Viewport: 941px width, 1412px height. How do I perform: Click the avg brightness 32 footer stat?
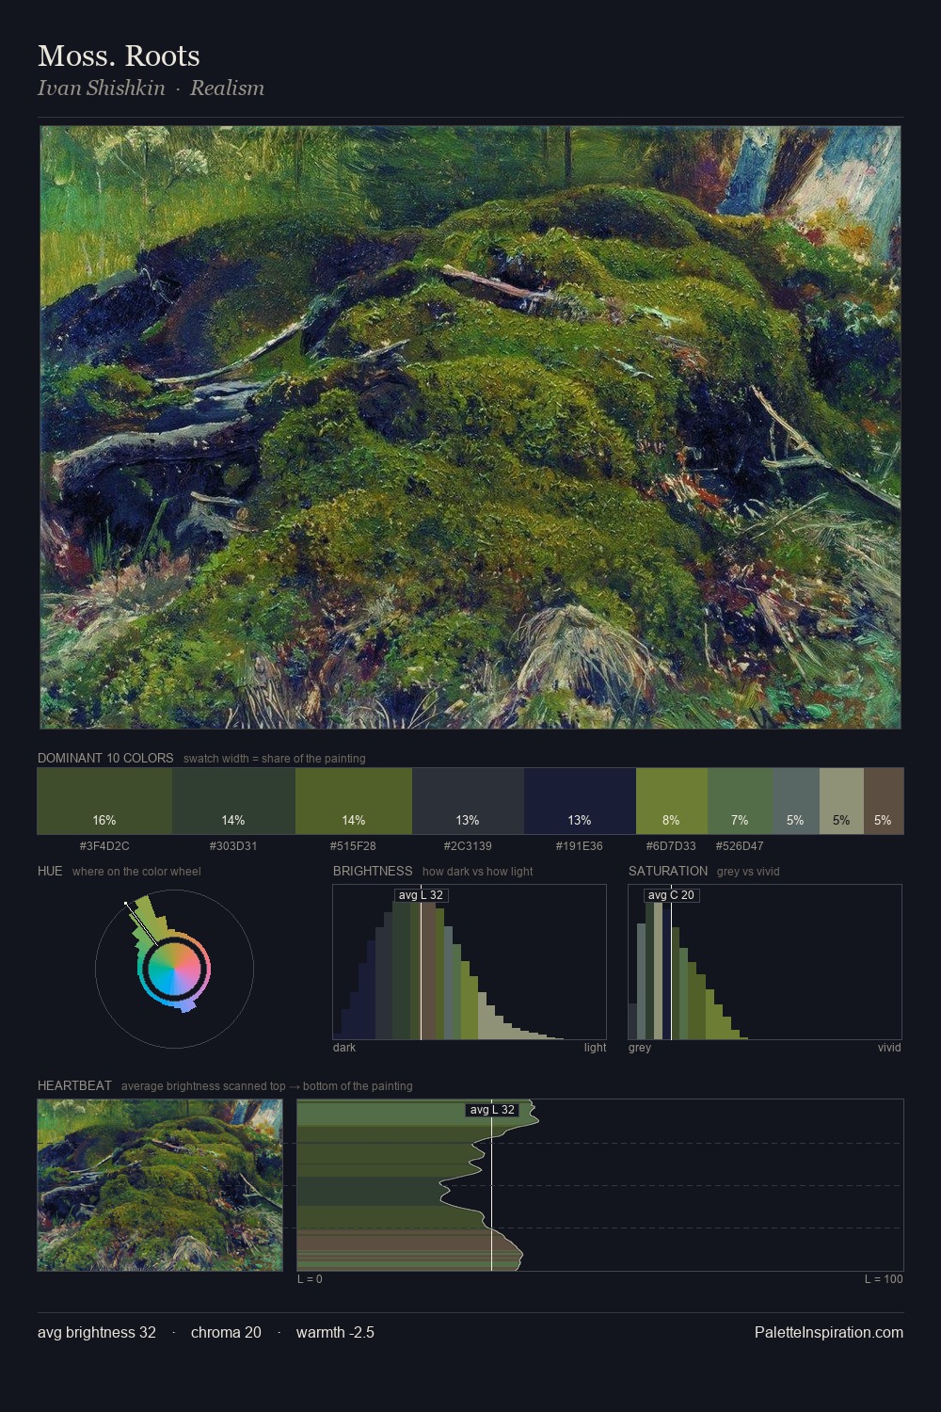click(97, 1332)
